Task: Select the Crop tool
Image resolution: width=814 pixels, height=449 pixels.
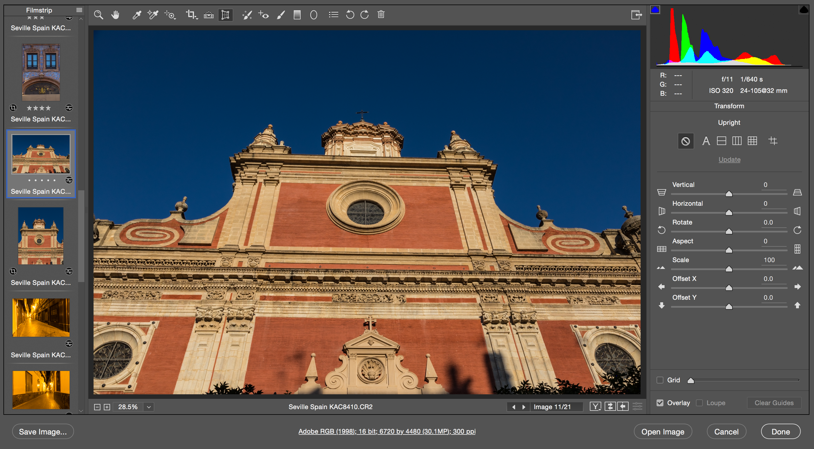Action: (191, 15)
